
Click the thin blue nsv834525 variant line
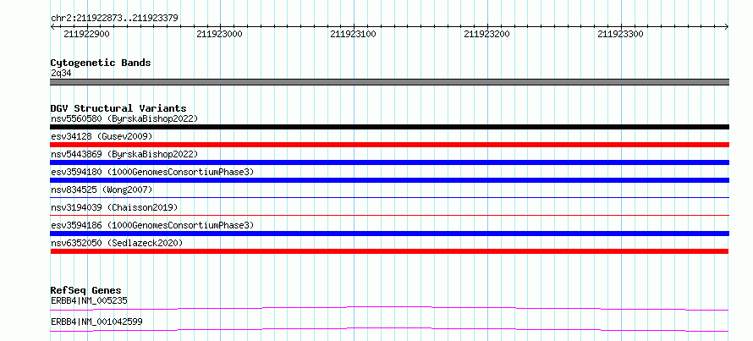(389, 197)
